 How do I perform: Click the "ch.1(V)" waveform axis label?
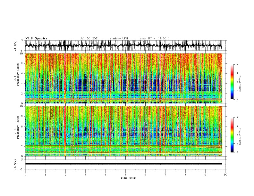[15, 45]
